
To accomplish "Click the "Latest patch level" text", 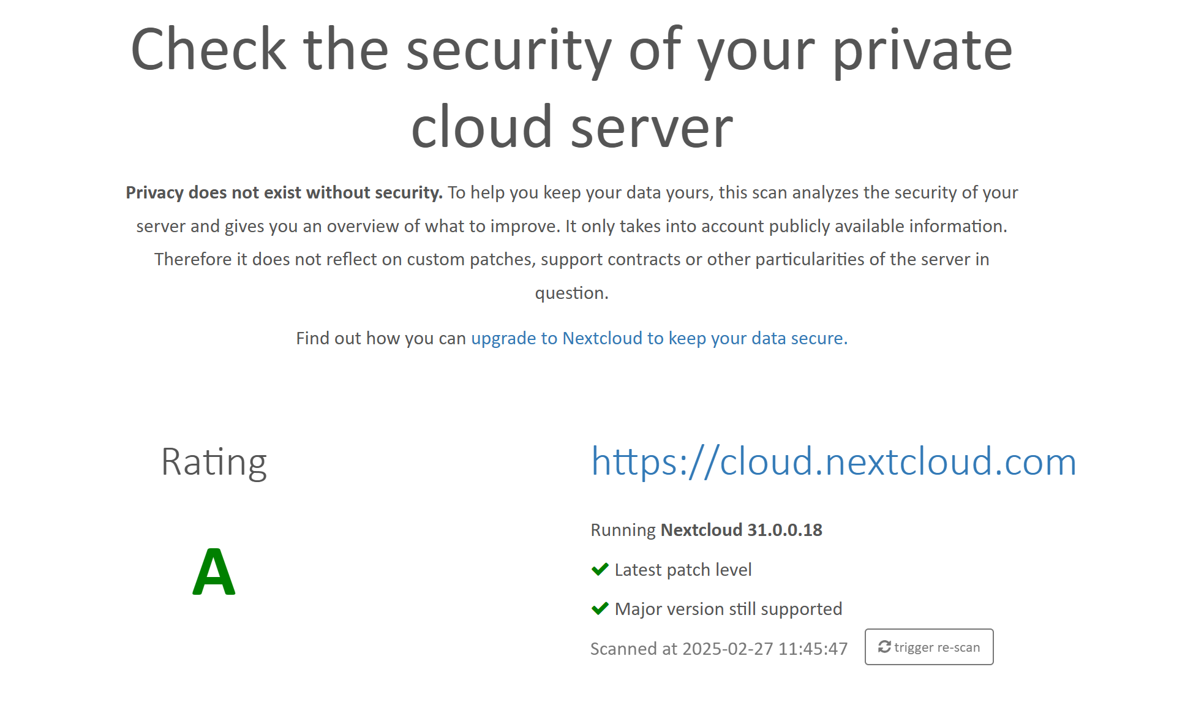I will point(683,570).
